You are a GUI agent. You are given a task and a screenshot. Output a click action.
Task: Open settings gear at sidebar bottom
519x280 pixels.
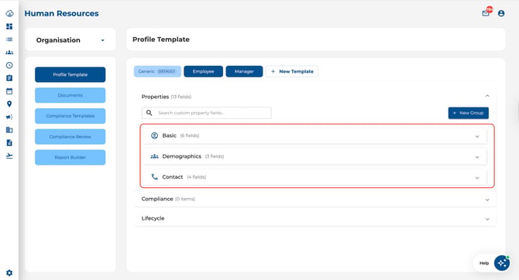(9, 273)
